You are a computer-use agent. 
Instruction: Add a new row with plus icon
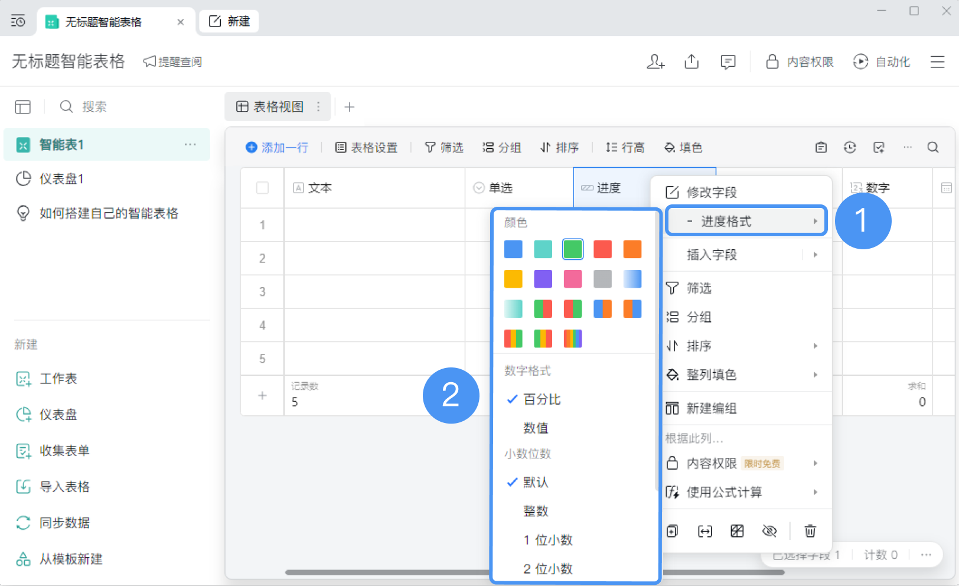point(262,395)
